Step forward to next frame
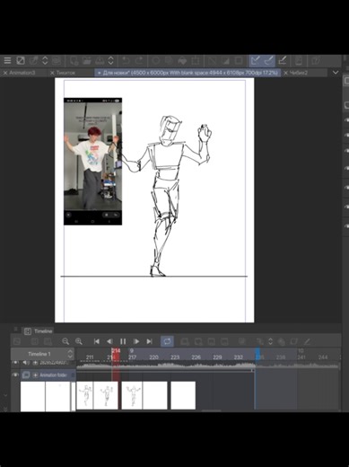The image size is (349, 467). tap(136, 341)
